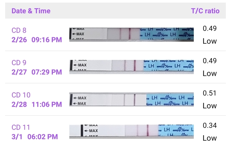Select the Low result for CD 11
The height and width of the screenshot is (158, 231).
click(209, 138)
